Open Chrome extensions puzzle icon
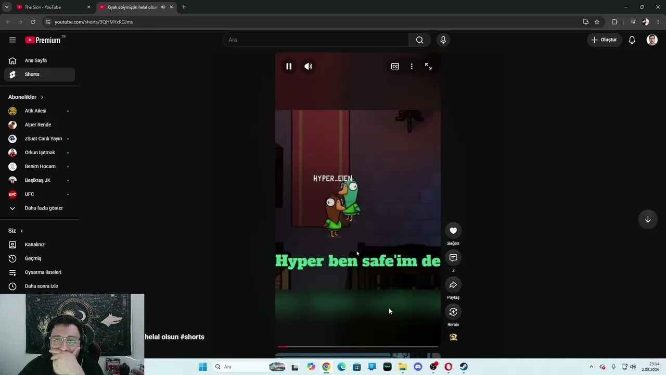Screen dimensions: 666x375 614,22
